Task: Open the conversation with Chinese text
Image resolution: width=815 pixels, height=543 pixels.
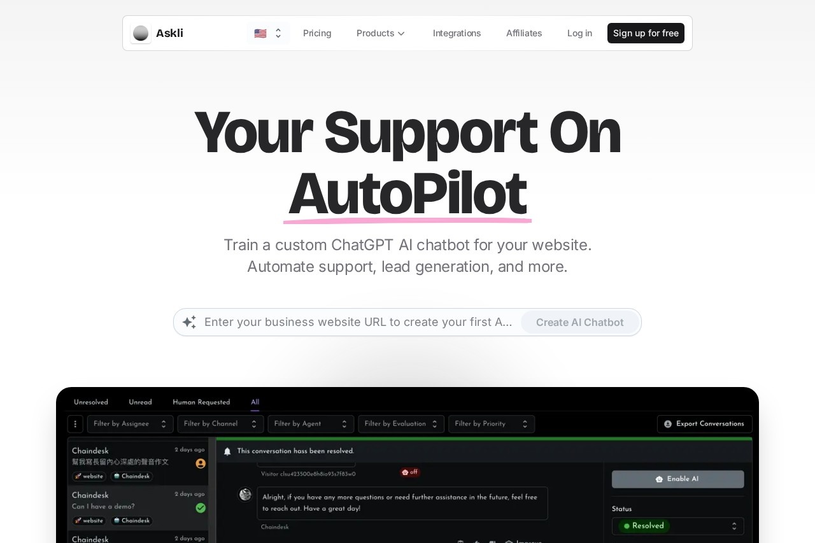Action: [138, 463]
